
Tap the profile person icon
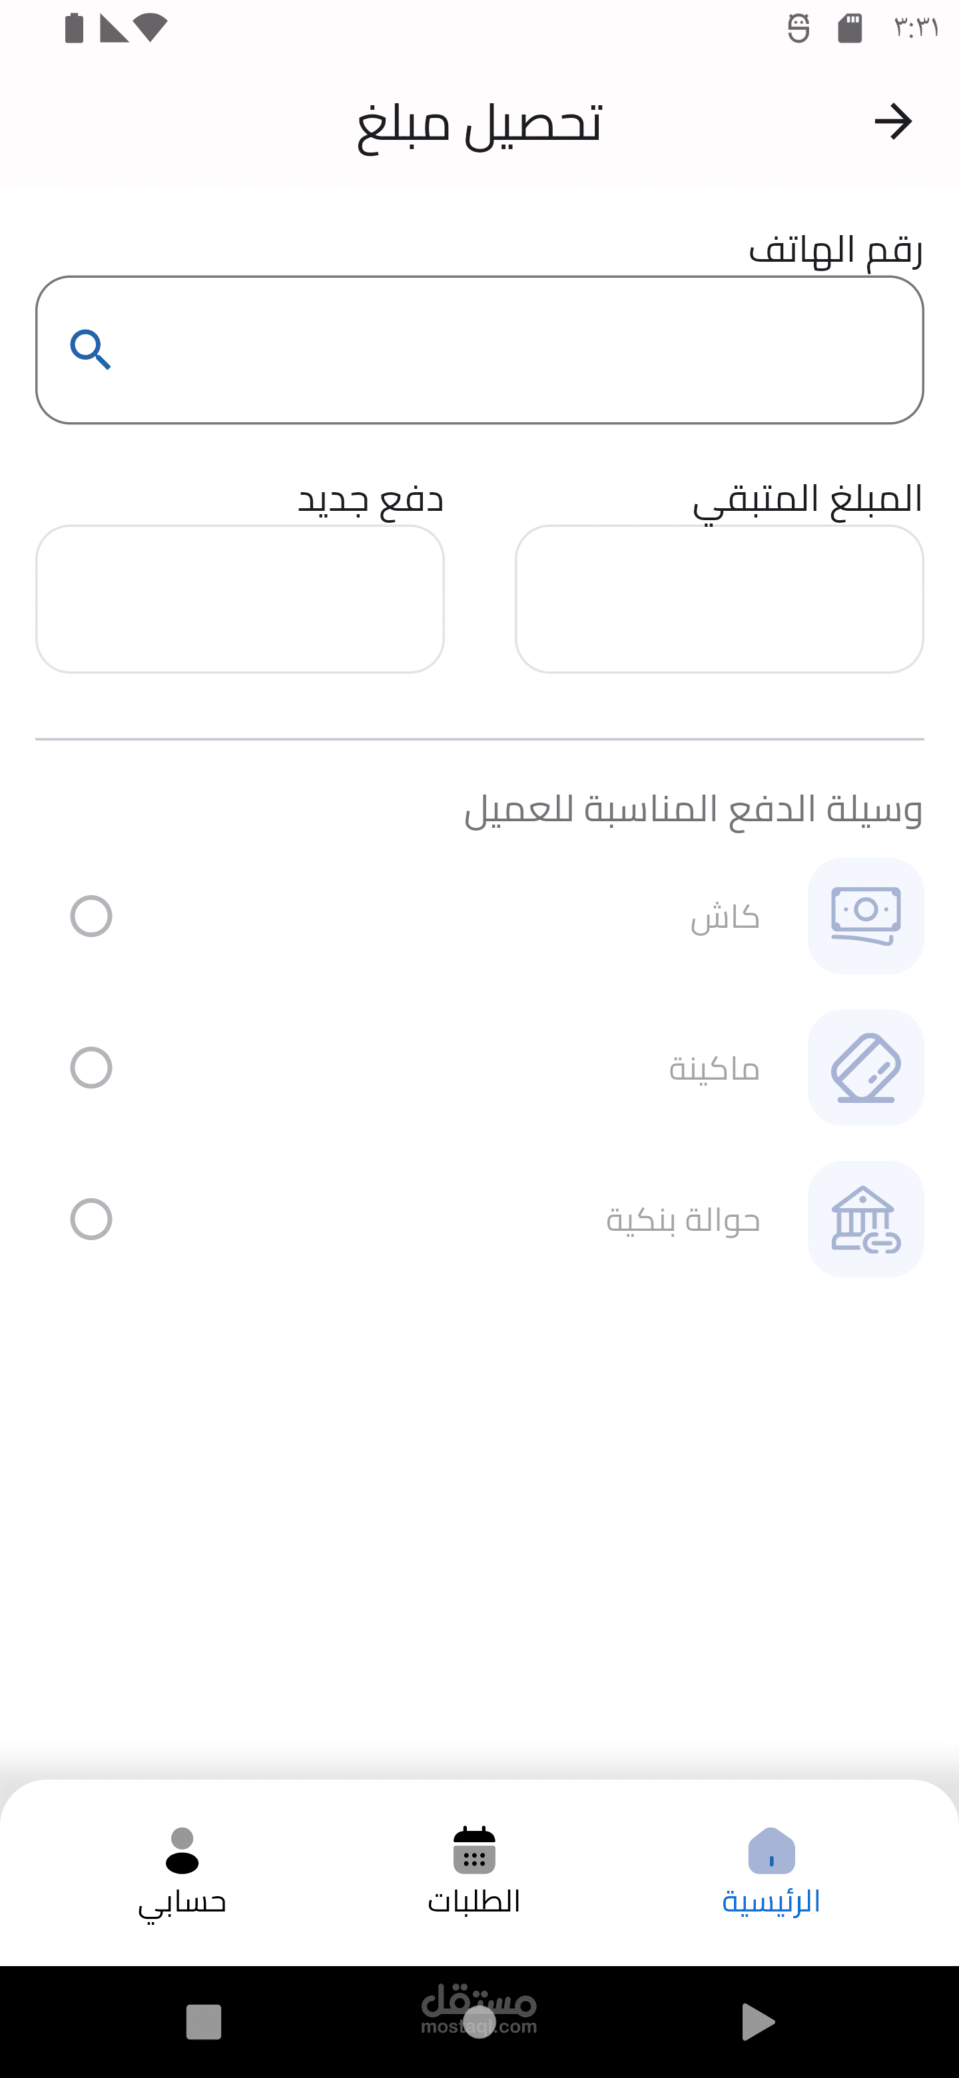point(182,1850)
